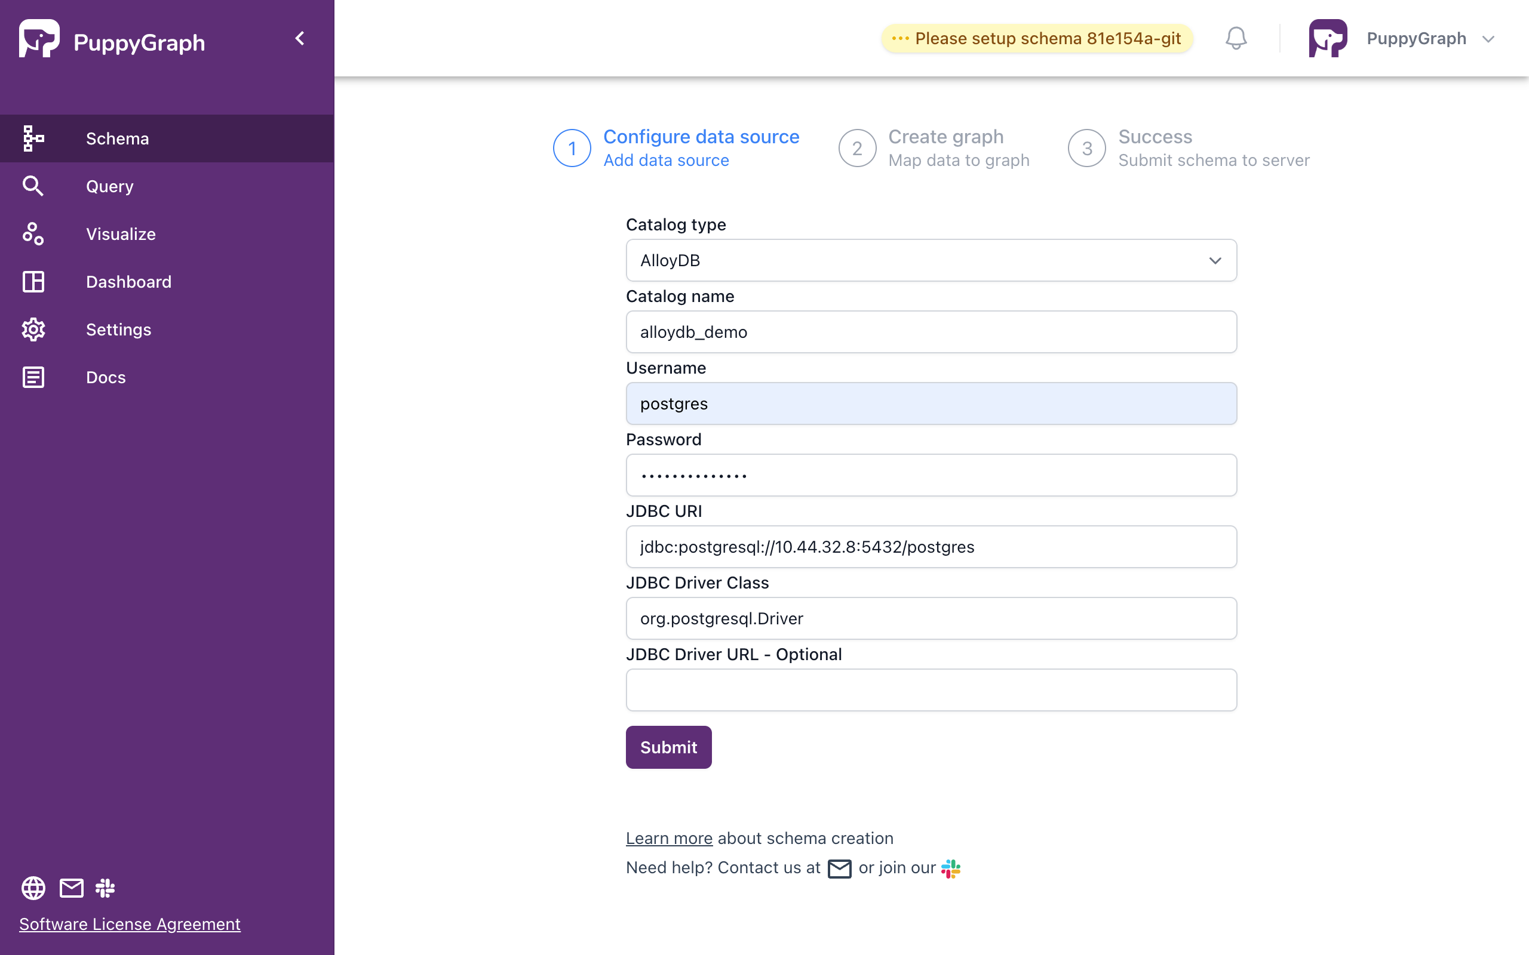The image size is (1529, 955).
Task: Click the 'Add data source' subtitle
Action: (x=666, y=161)
